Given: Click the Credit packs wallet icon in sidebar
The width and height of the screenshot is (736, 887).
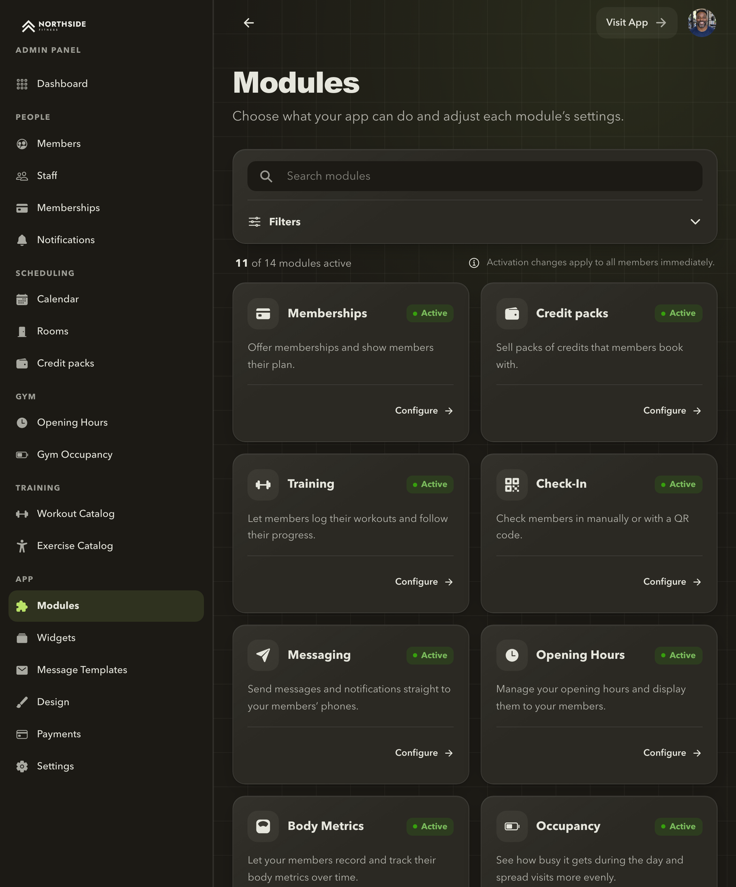Looking at the screenshot, I should pos(22,364).
